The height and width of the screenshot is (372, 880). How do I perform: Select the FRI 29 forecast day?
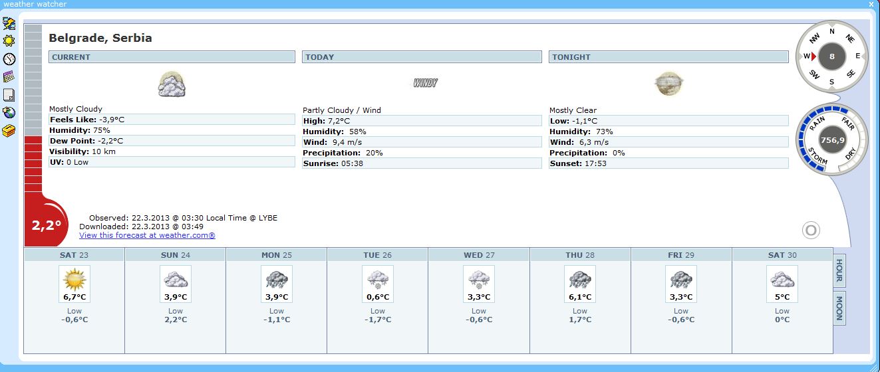pyautogui.click(x=681, y=300)
